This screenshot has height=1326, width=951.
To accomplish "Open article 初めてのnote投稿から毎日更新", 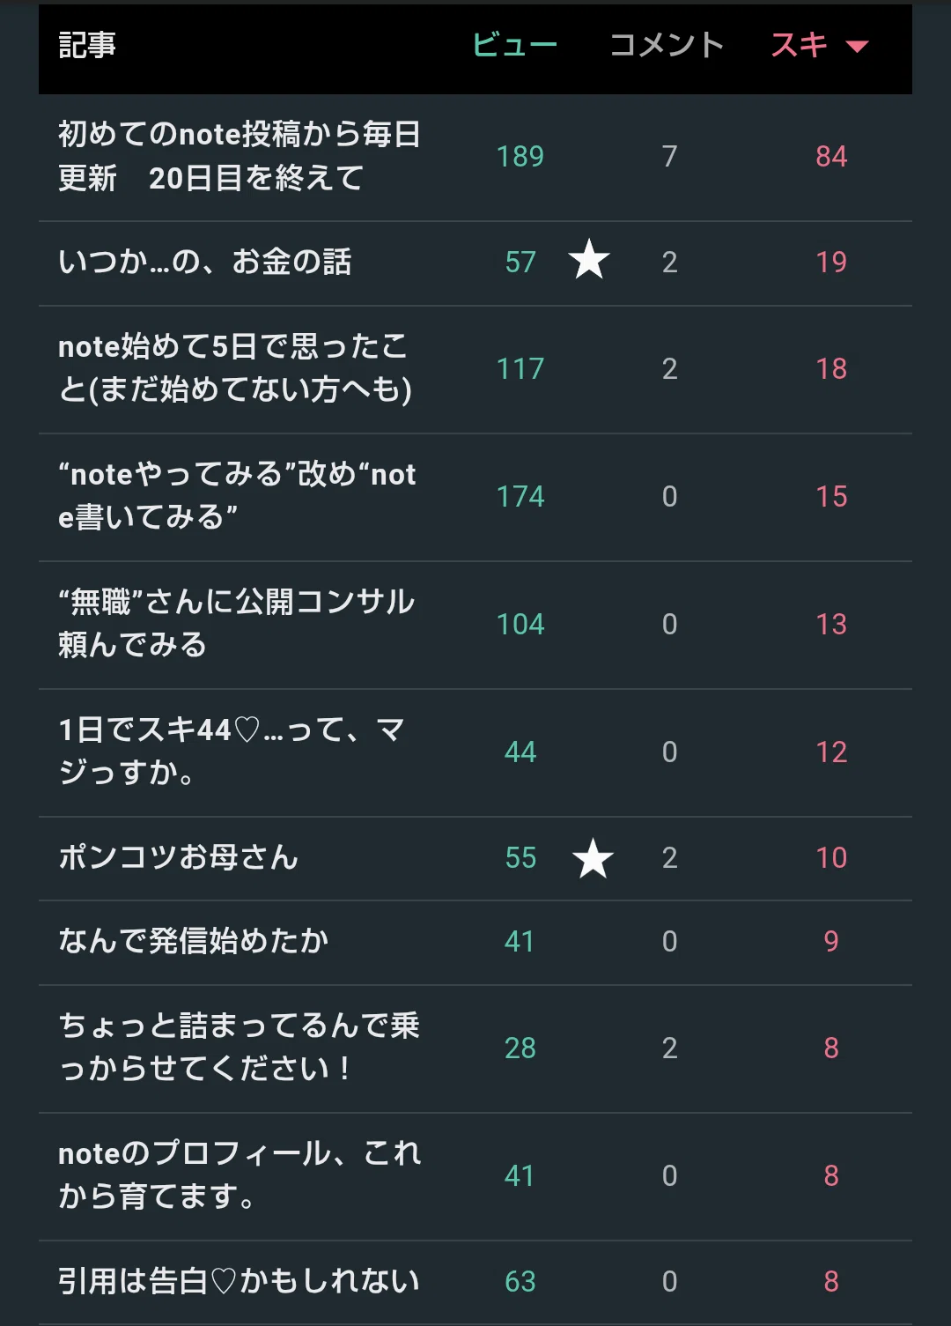I will point(239,156).
